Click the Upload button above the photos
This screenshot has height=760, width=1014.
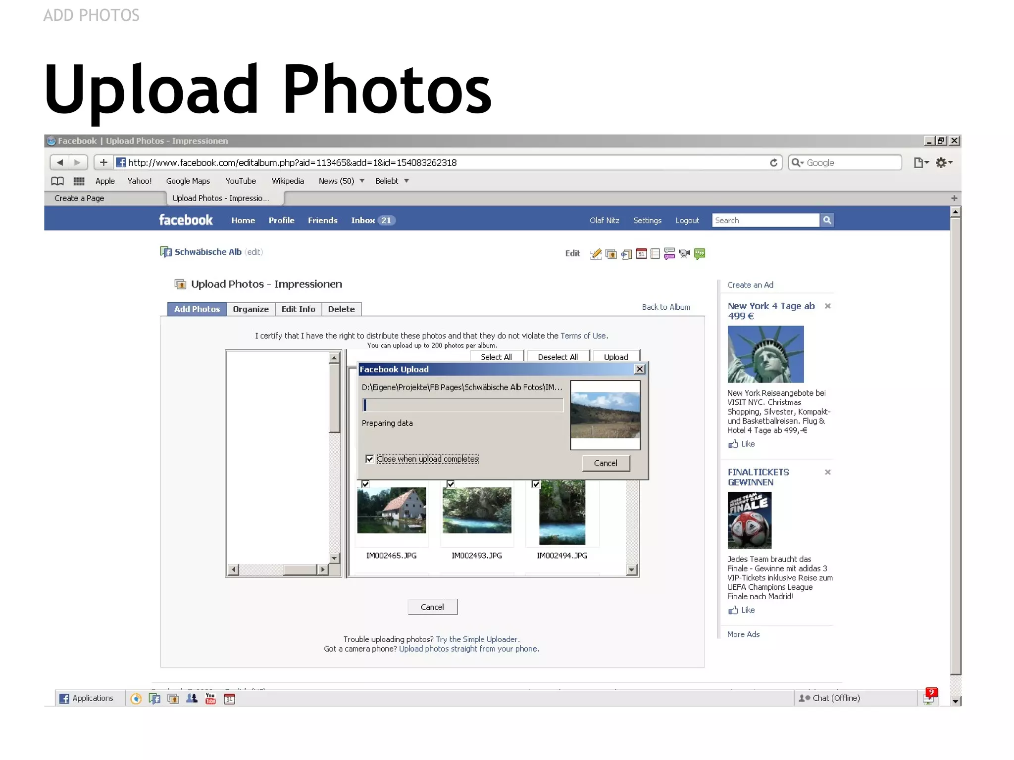click(616, 357)
